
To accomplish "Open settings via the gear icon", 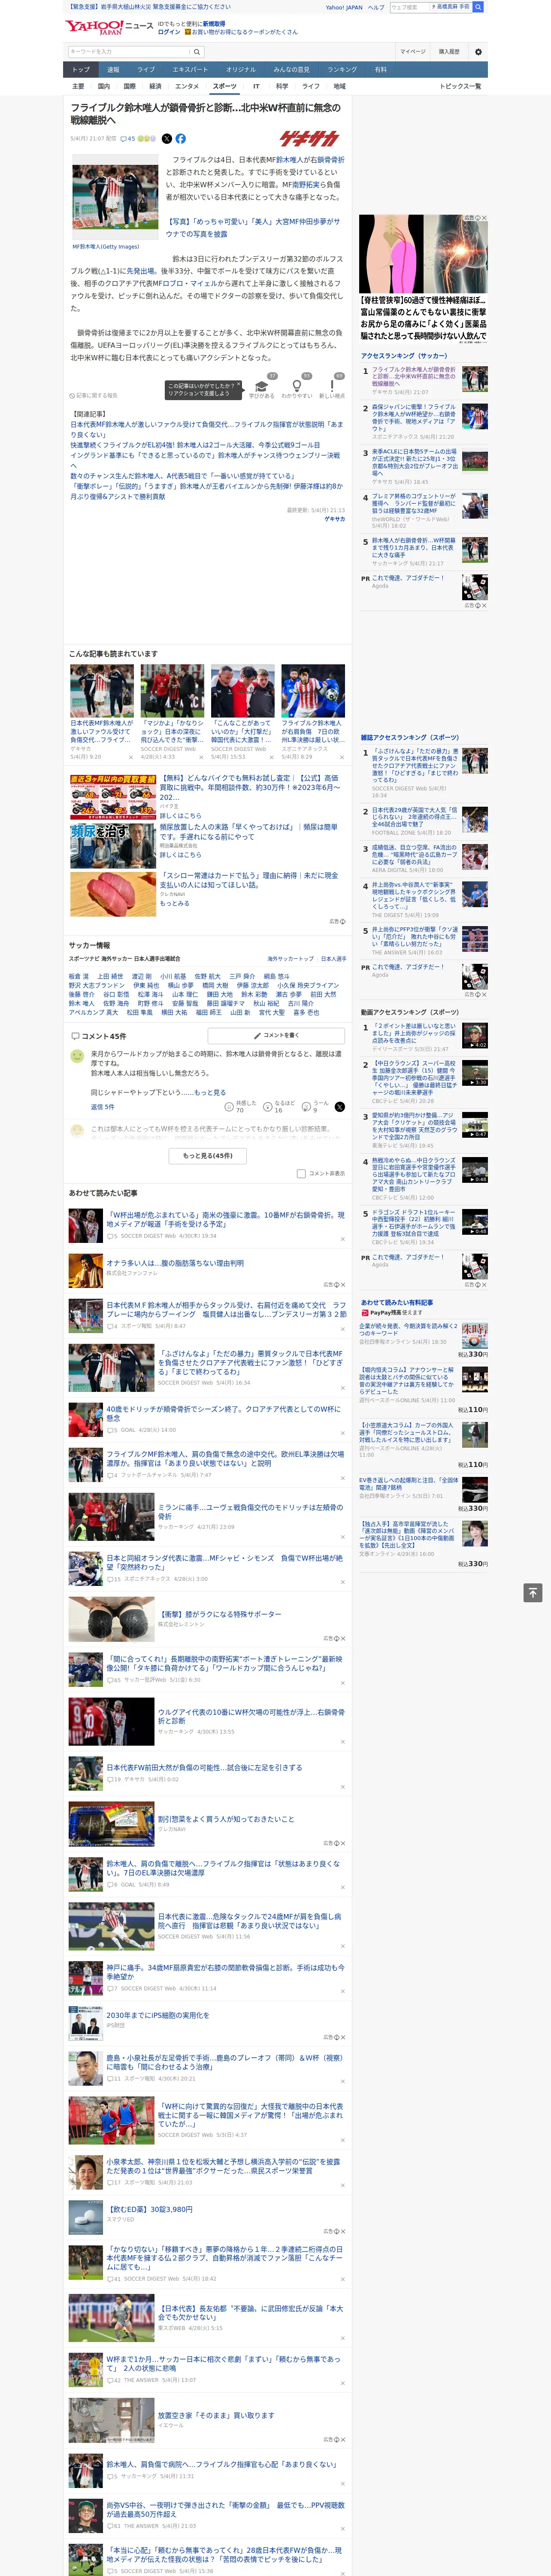I will (478, 51).
